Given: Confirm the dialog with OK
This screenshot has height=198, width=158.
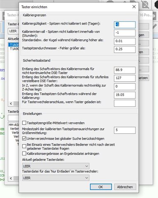Looking at the screenshot, I should [x=101, y=187].
